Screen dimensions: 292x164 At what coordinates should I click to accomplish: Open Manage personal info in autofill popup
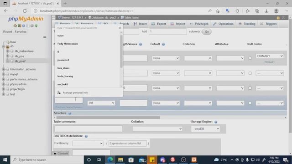[75, 92]
